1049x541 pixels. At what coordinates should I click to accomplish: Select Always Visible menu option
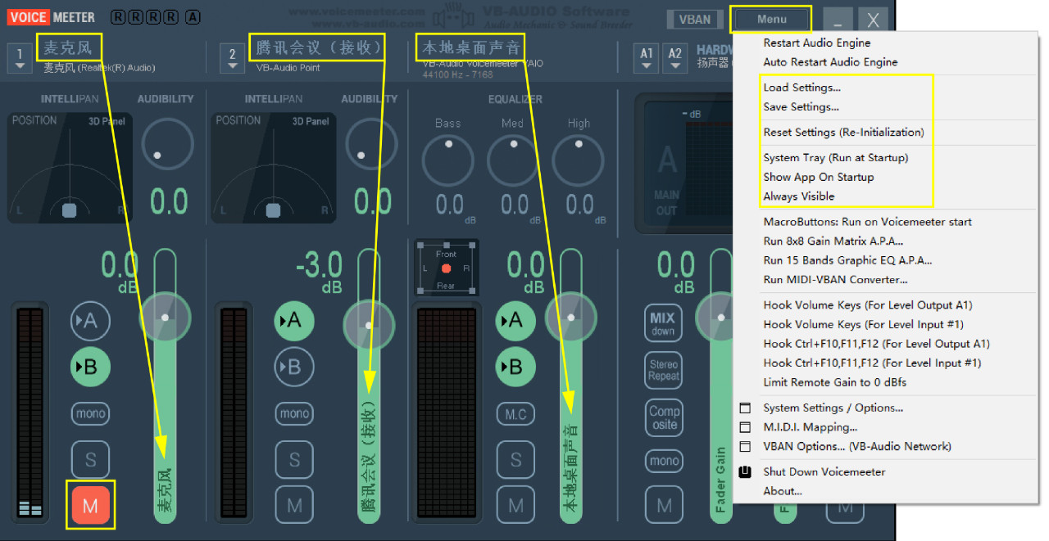pos(799,196)
